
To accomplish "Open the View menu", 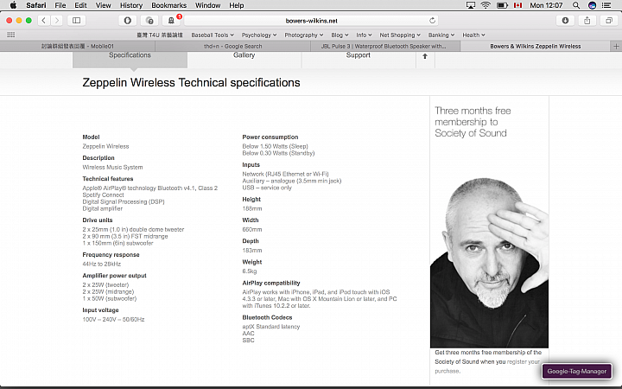I will 103,5.
